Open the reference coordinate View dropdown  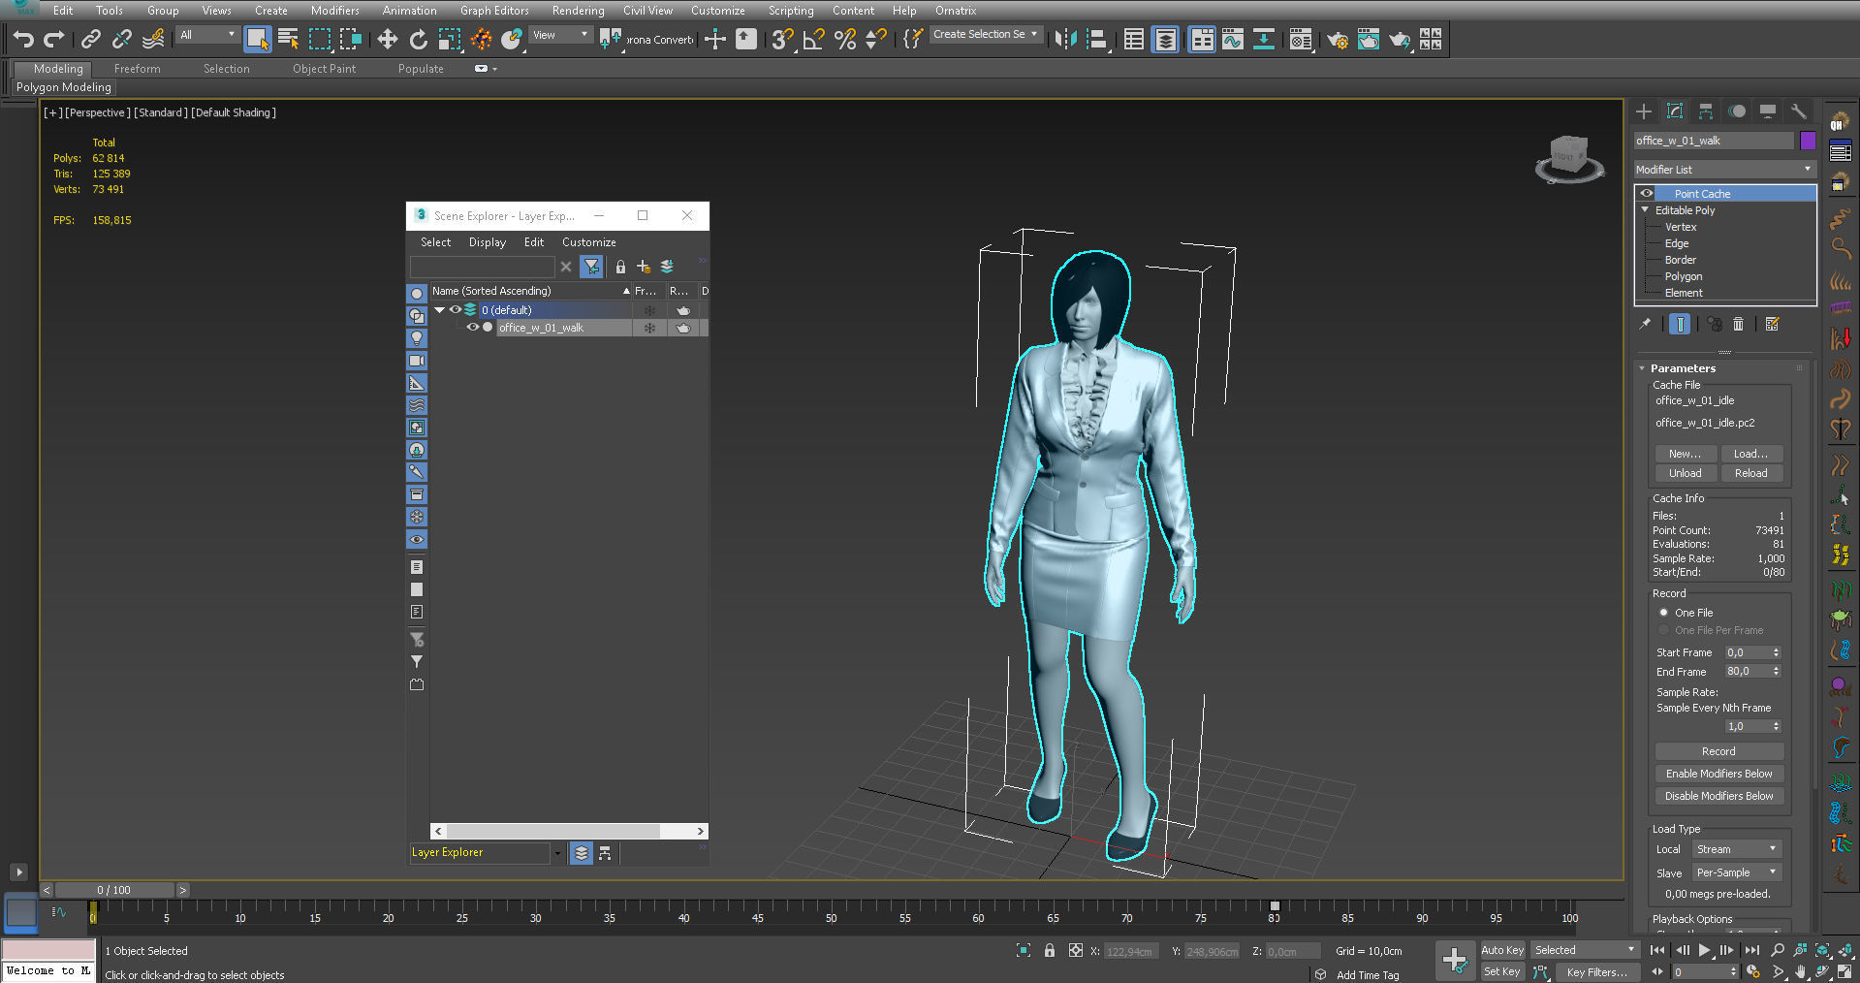(x=561, y=35)
